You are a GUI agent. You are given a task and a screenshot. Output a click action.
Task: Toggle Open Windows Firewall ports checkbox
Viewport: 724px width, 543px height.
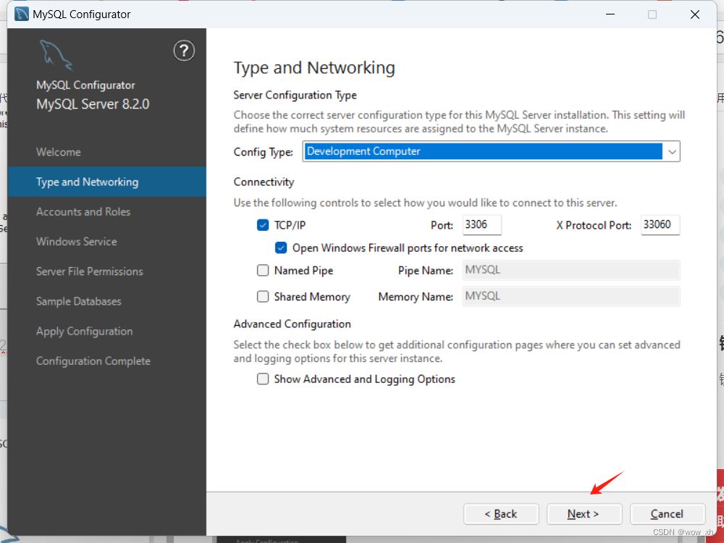[x=281, y=248]
